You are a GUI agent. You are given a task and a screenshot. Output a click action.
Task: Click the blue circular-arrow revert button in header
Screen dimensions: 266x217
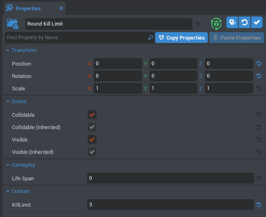click(245, 22)
